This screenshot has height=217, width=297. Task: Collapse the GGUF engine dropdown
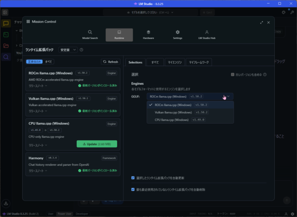point(190,96)
